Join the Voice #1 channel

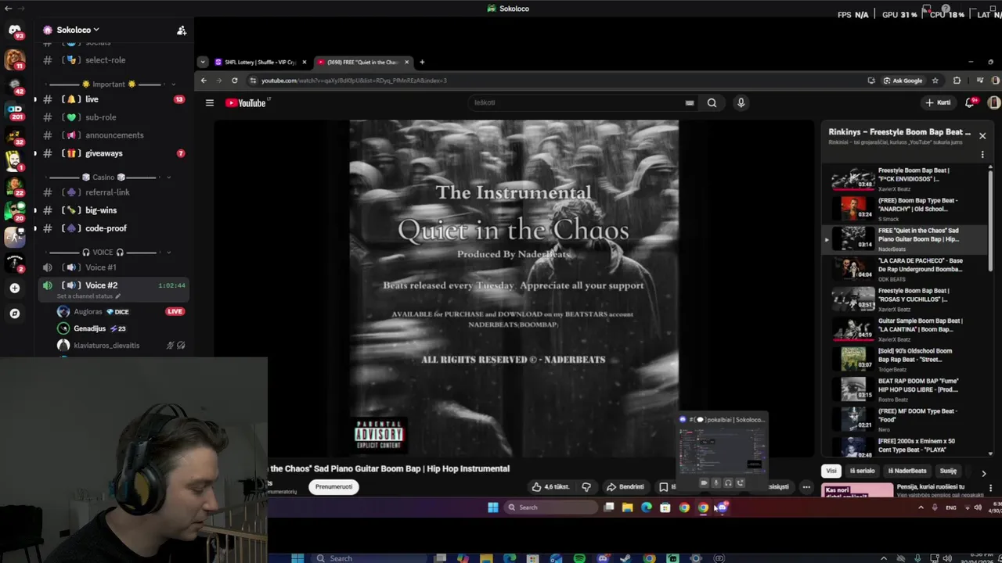[x=113, y=267]
